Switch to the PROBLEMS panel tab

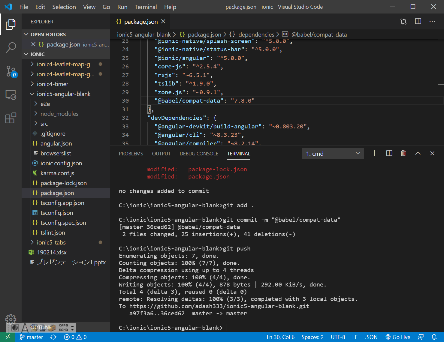point(131,154)
